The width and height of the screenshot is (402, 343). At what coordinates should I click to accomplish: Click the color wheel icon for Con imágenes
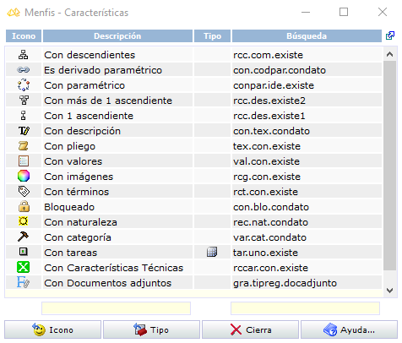(x=24, y=177)
